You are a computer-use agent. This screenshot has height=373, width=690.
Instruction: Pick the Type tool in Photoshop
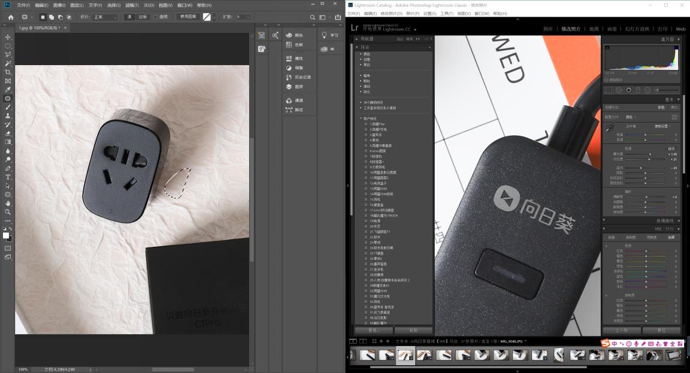(8, 177)
